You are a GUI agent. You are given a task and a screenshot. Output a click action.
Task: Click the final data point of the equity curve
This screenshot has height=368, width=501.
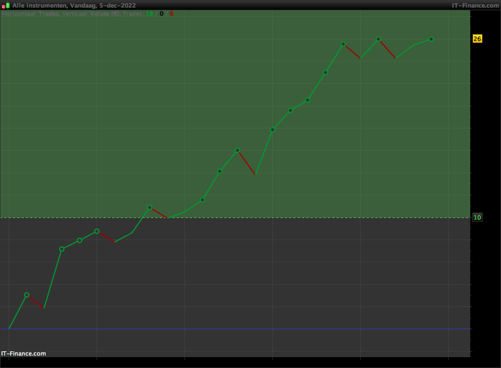(x=431, y=39)
